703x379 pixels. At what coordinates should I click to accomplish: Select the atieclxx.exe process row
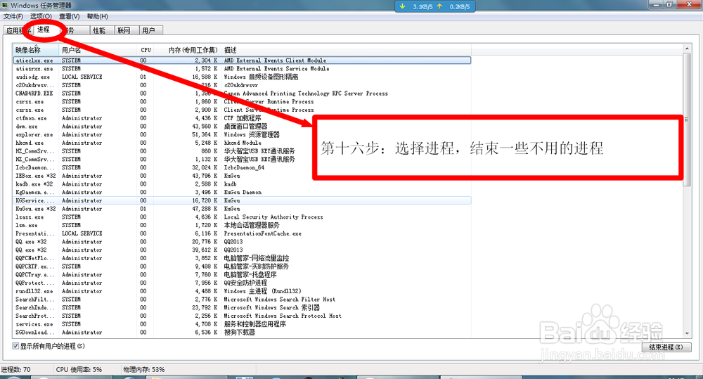[x=242, y=60]
